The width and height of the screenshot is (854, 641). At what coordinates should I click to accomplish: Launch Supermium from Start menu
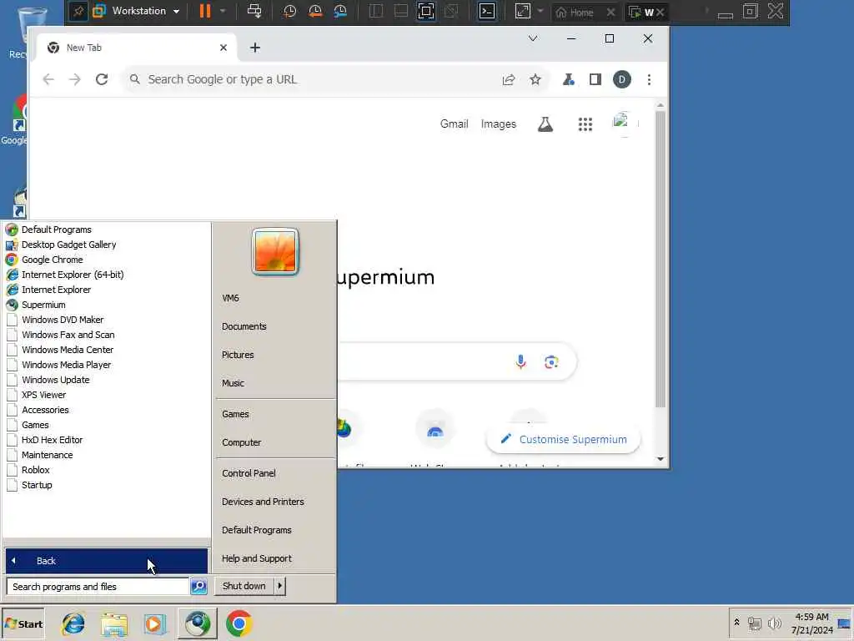43,305
